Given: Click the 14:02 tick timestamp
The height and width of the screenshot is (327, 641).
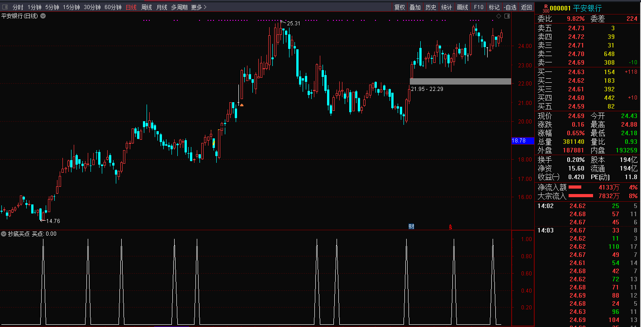Looking at the screenshot, I should (545, 206).
